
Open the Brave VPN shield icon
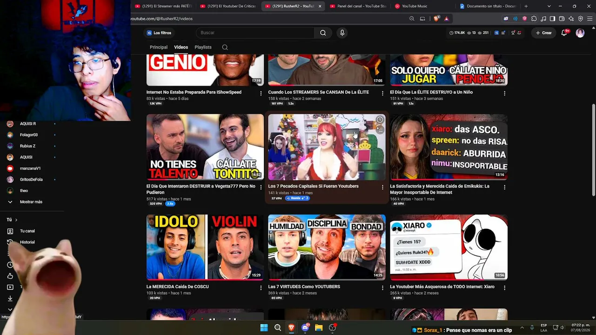(580, 19)
